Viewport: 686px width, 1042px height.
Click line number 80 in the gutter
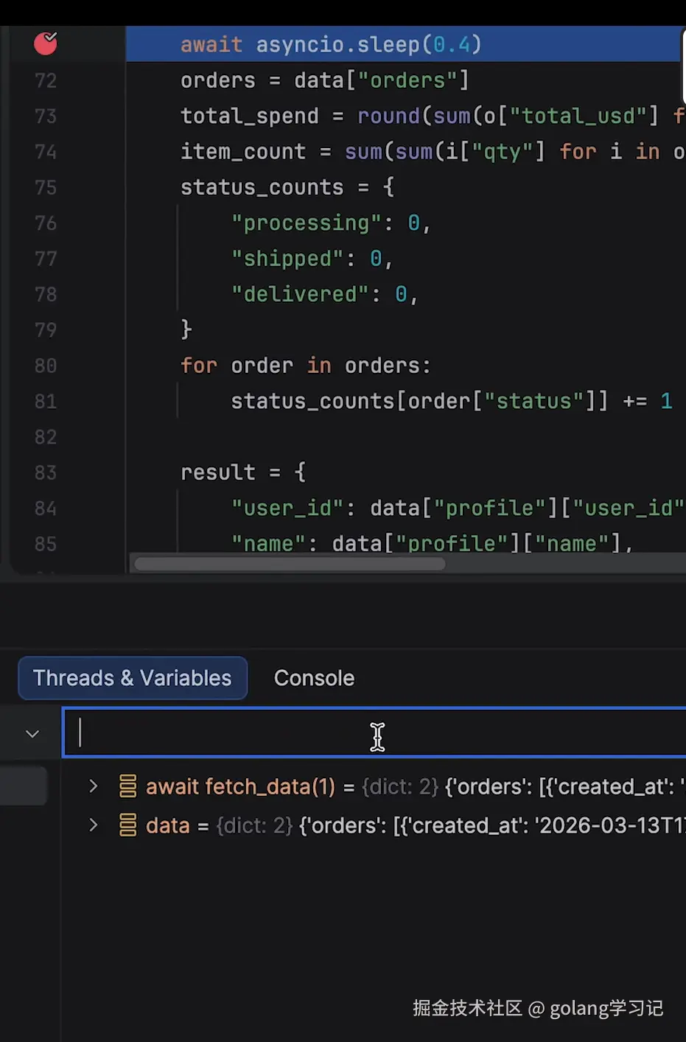point(46,366)
